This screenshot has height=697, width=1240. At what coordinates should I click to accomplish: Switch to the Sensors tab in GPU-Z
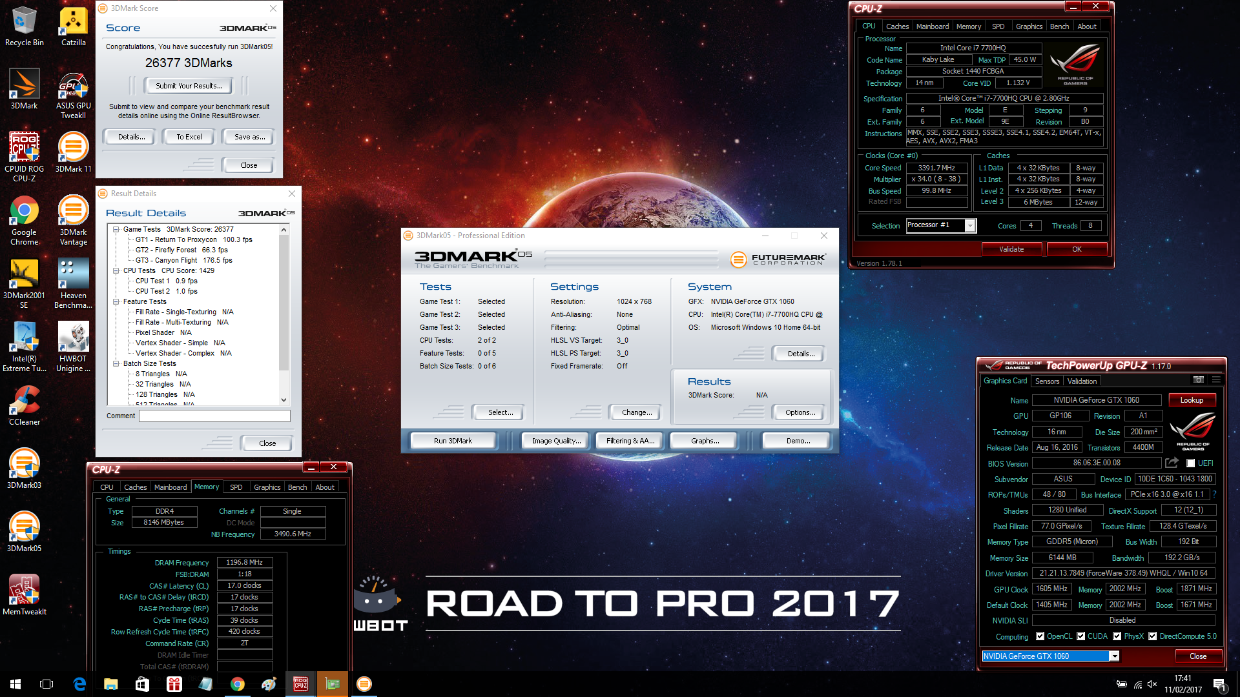coord(1047,381)
